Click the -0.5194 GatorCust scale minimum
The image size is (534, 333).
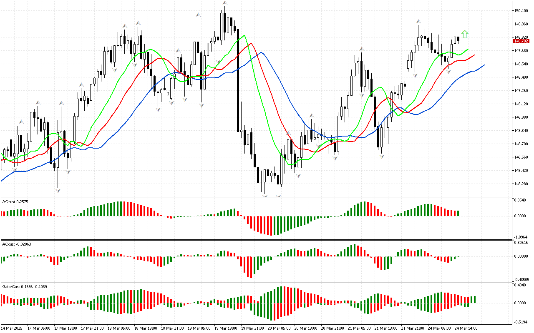(521, 322)
